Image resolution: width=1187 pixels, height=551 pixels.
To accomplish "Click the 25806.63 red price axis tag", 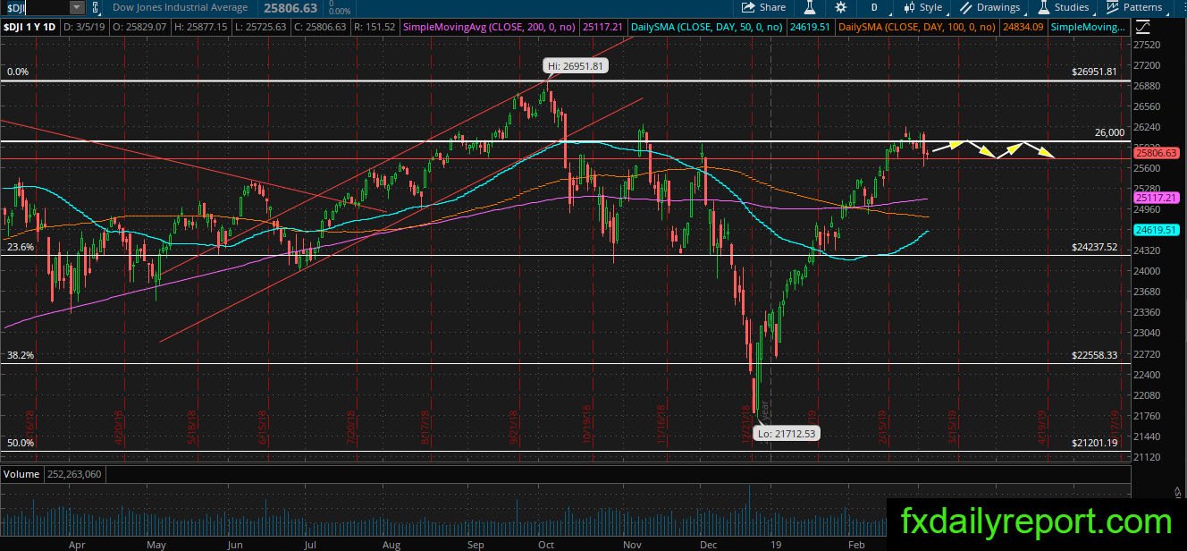I will 1157,153.
